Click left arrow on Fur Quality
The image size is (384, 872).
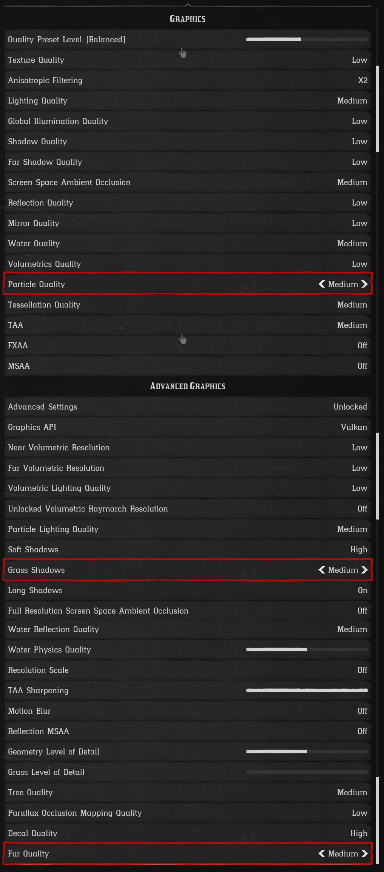point(322,853)
